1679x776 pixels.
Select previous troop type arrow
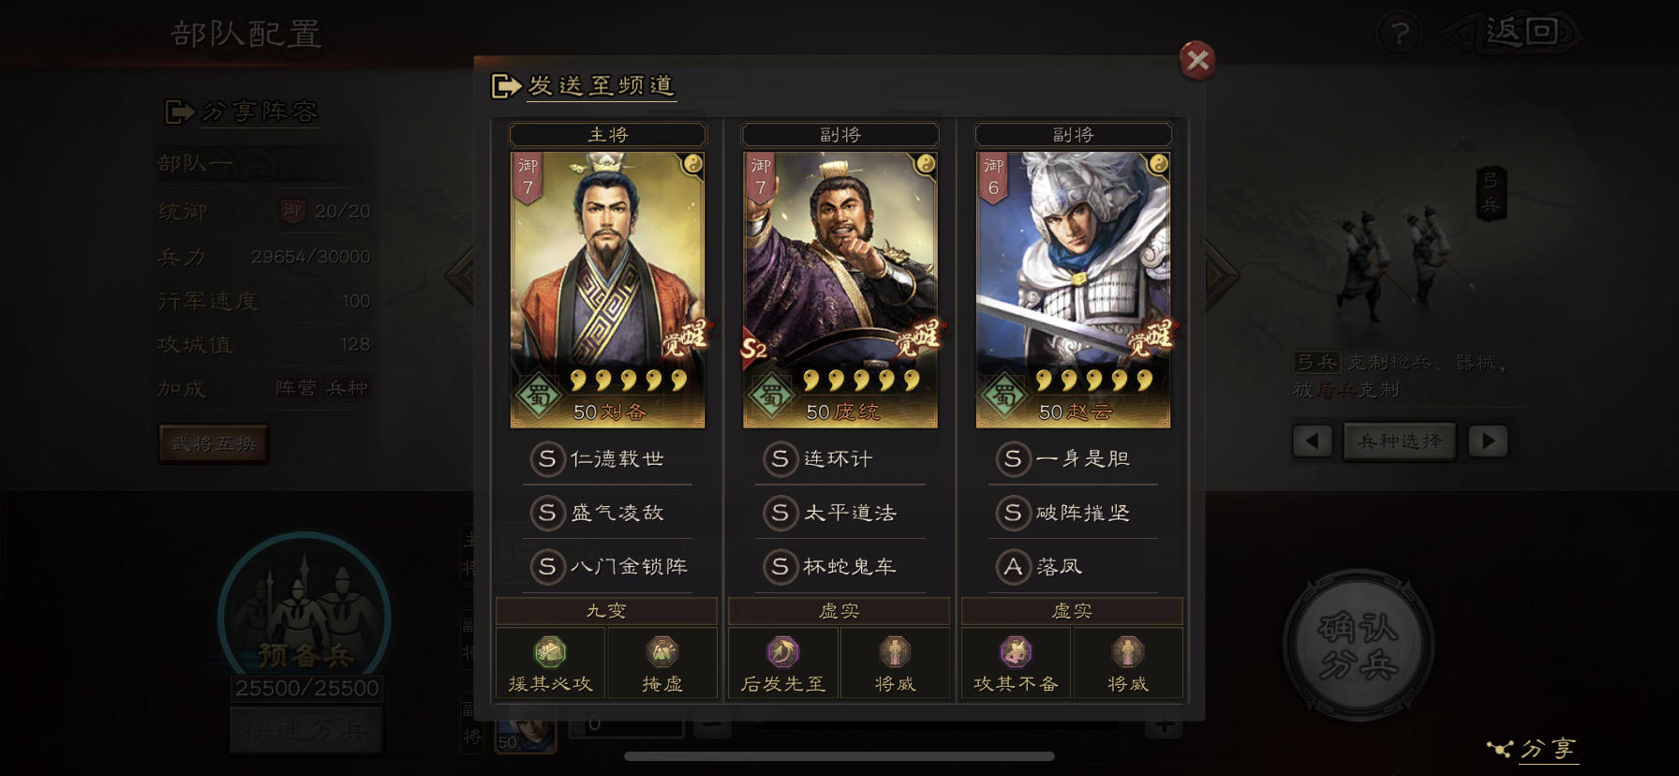1312,440
